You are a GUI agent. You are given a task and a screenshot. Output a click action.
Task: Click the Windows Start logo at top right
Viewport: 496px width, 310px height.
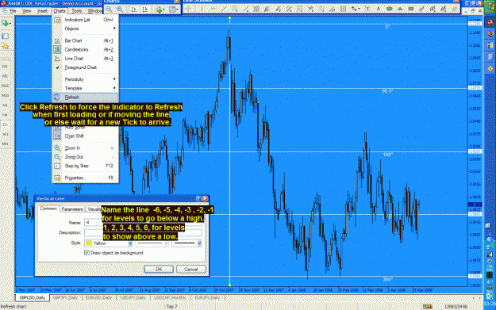pyautogui.click(x=490, y=6)
